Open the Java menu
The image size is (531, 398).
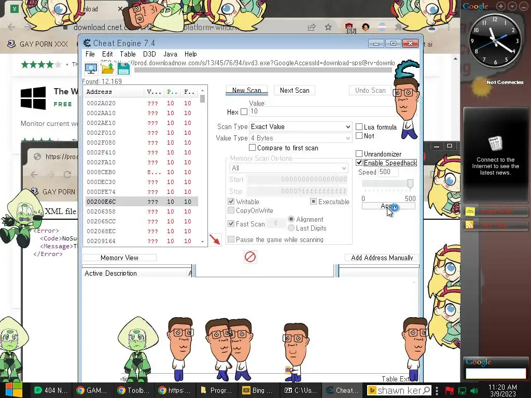pyautogui.click(x=170, y=54)
